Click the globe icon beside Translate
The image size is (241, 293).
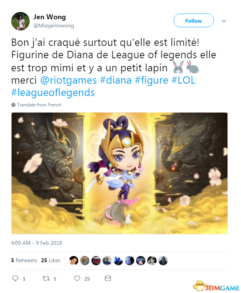pyautogui.click(x=13, y=104)
